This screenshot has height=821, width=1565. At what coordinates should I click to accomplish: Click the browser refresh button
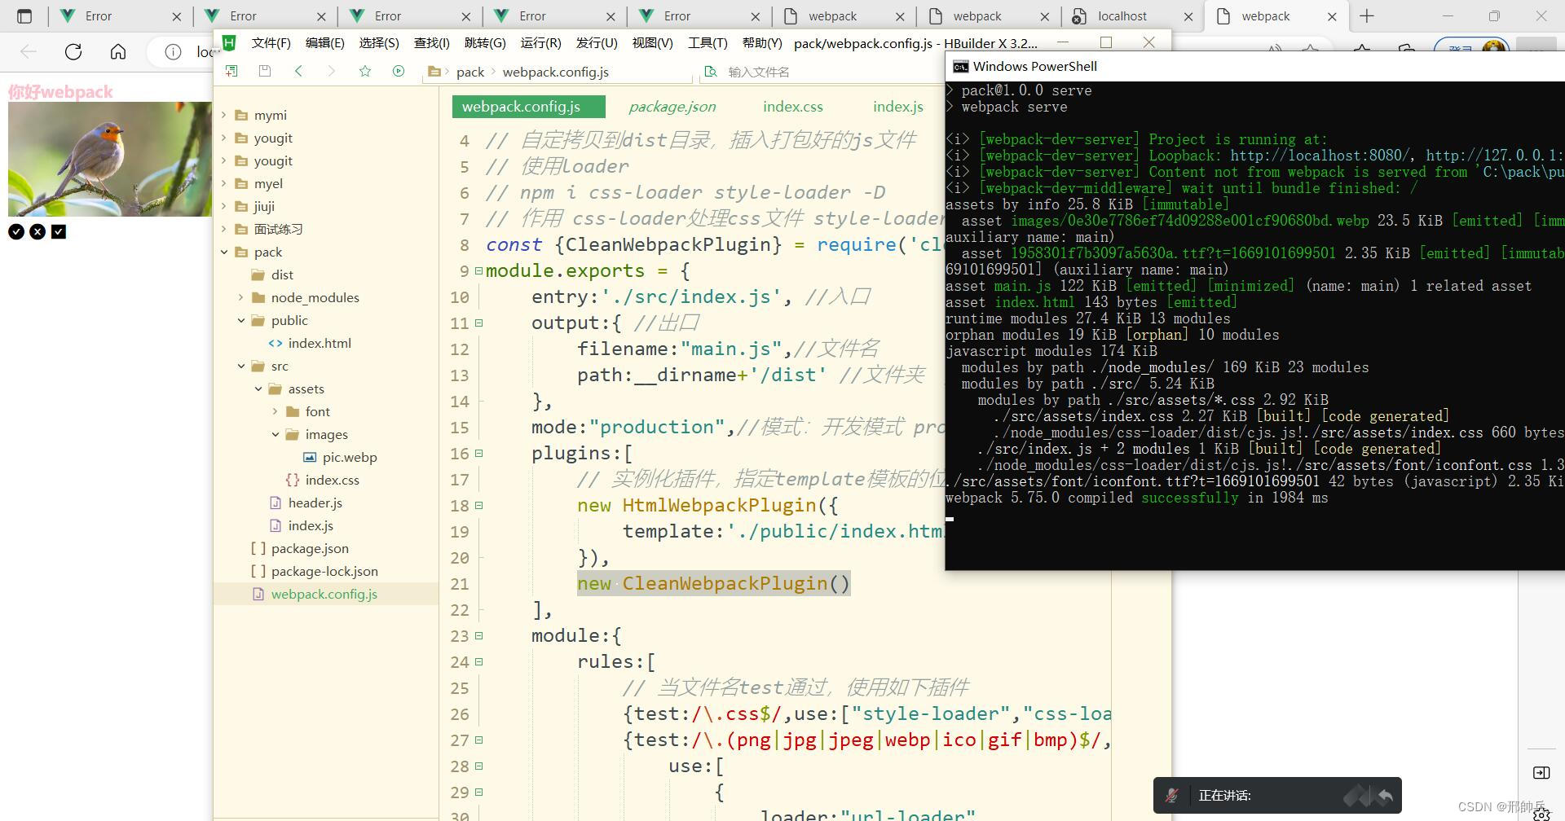tap(73, 52)
